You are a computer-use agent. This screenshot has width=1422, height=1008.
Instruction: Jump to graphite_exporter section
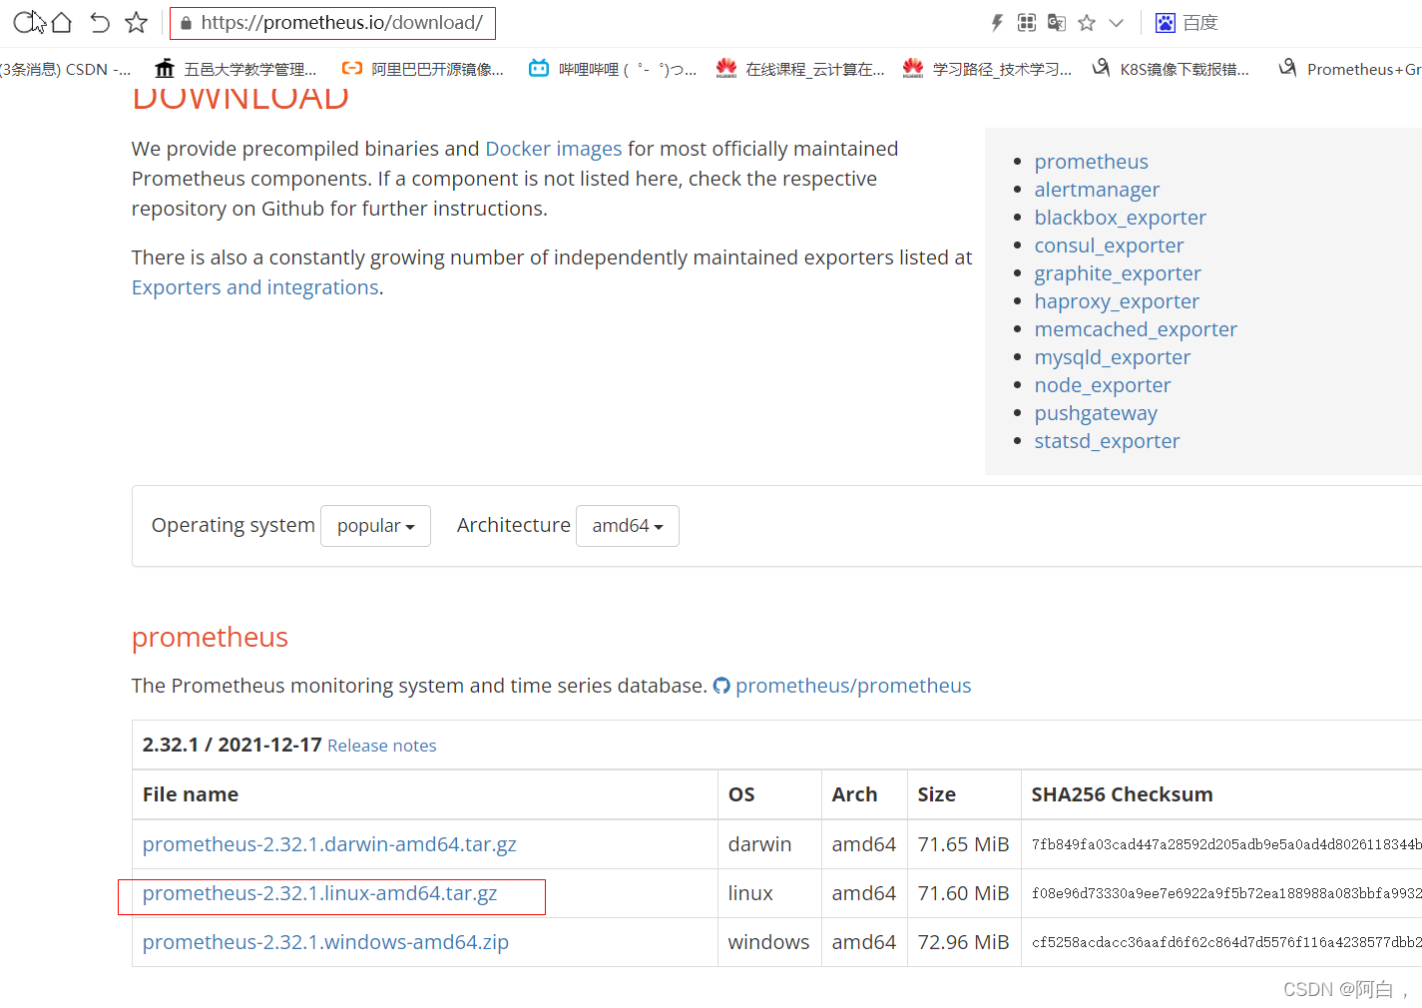pyautogui.click(x=1118, y=273)
